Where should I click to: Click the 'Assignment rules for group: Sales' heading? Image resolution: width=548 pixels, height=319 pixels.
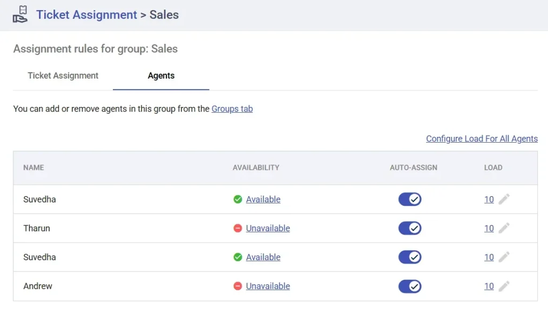95,49
